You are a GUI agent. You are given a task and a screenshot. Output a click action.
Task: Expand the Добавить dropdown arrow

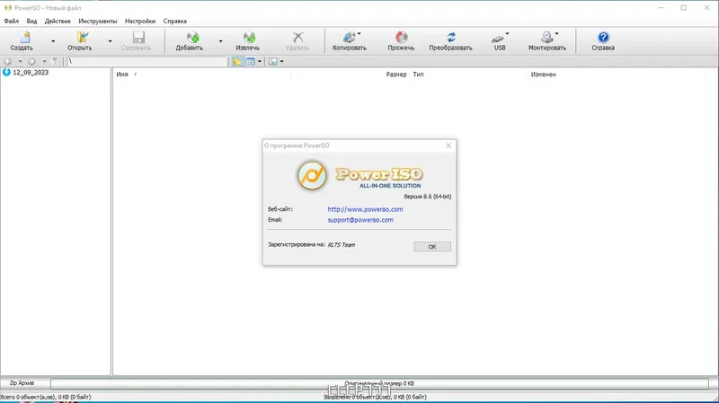pos(220,41)
